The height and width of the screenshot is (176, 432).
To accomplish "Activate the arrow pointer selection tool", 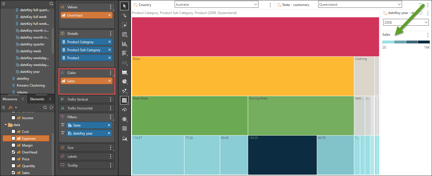I will click(124, 6).
